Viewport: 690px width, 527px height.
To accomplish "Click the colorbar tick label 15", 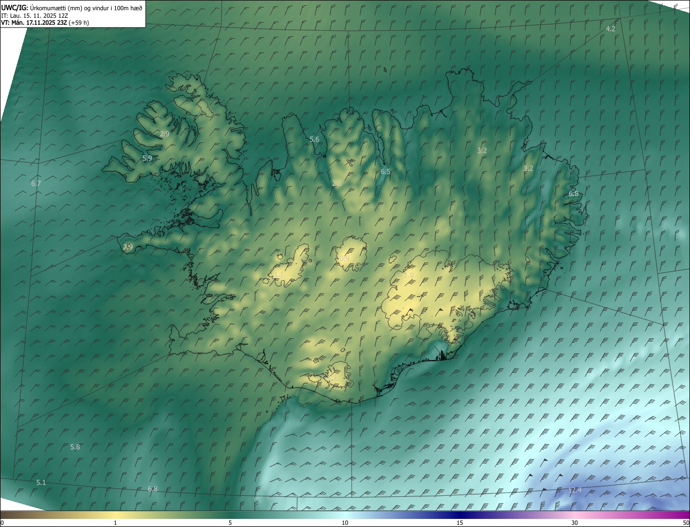I will [460, 523].
